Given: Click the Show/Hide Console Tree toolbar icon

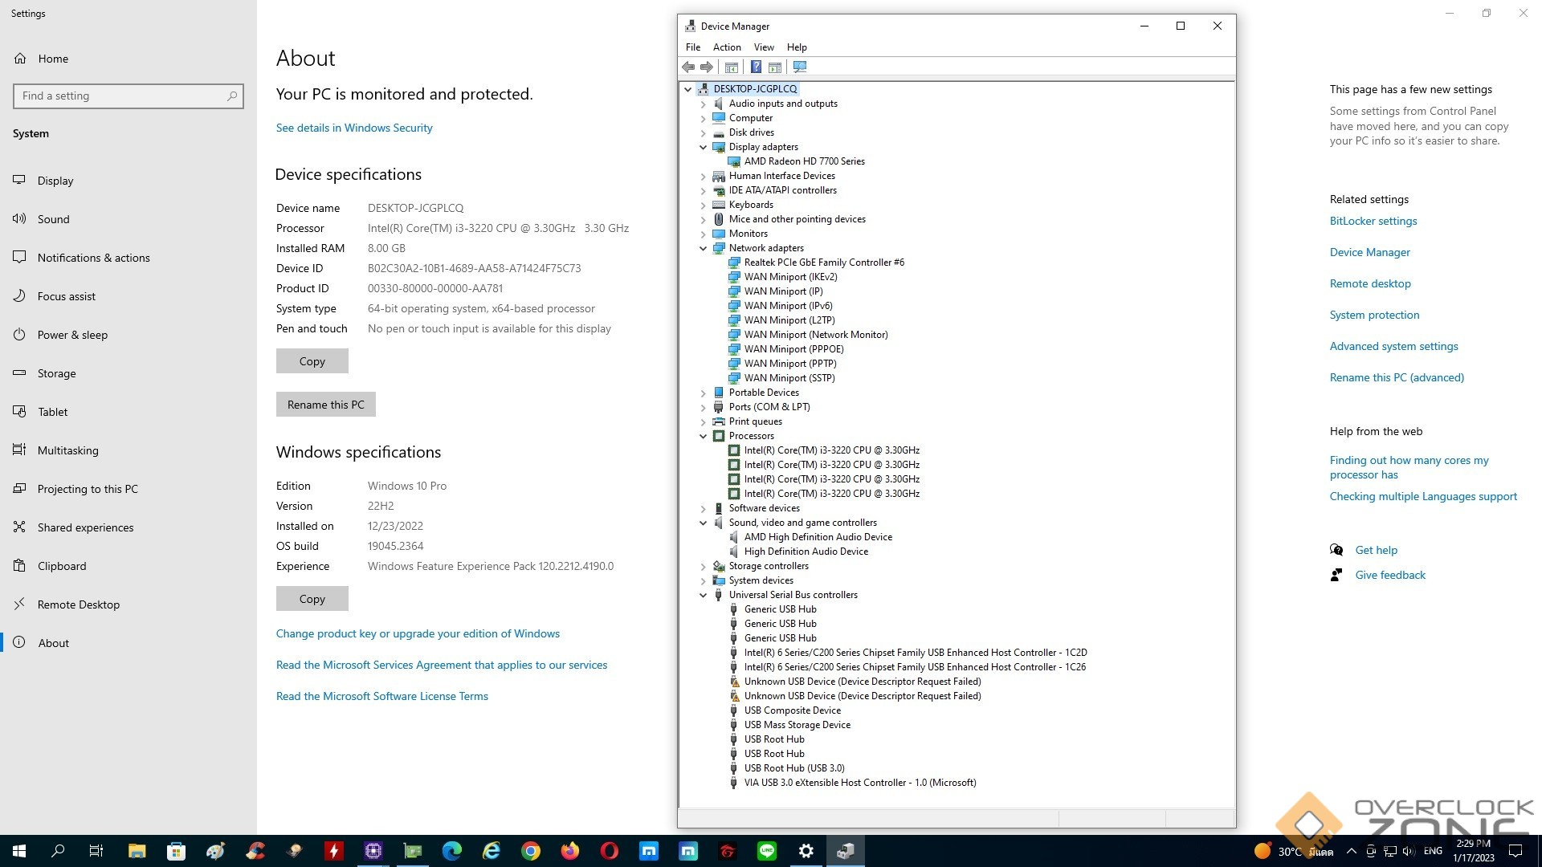Looking at the screenshot, I should point(731,67).
